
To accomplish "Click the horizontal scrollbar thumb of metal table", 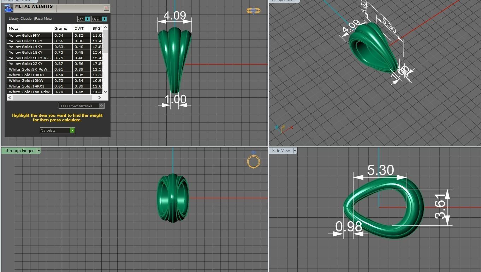I will pos(52,98).
